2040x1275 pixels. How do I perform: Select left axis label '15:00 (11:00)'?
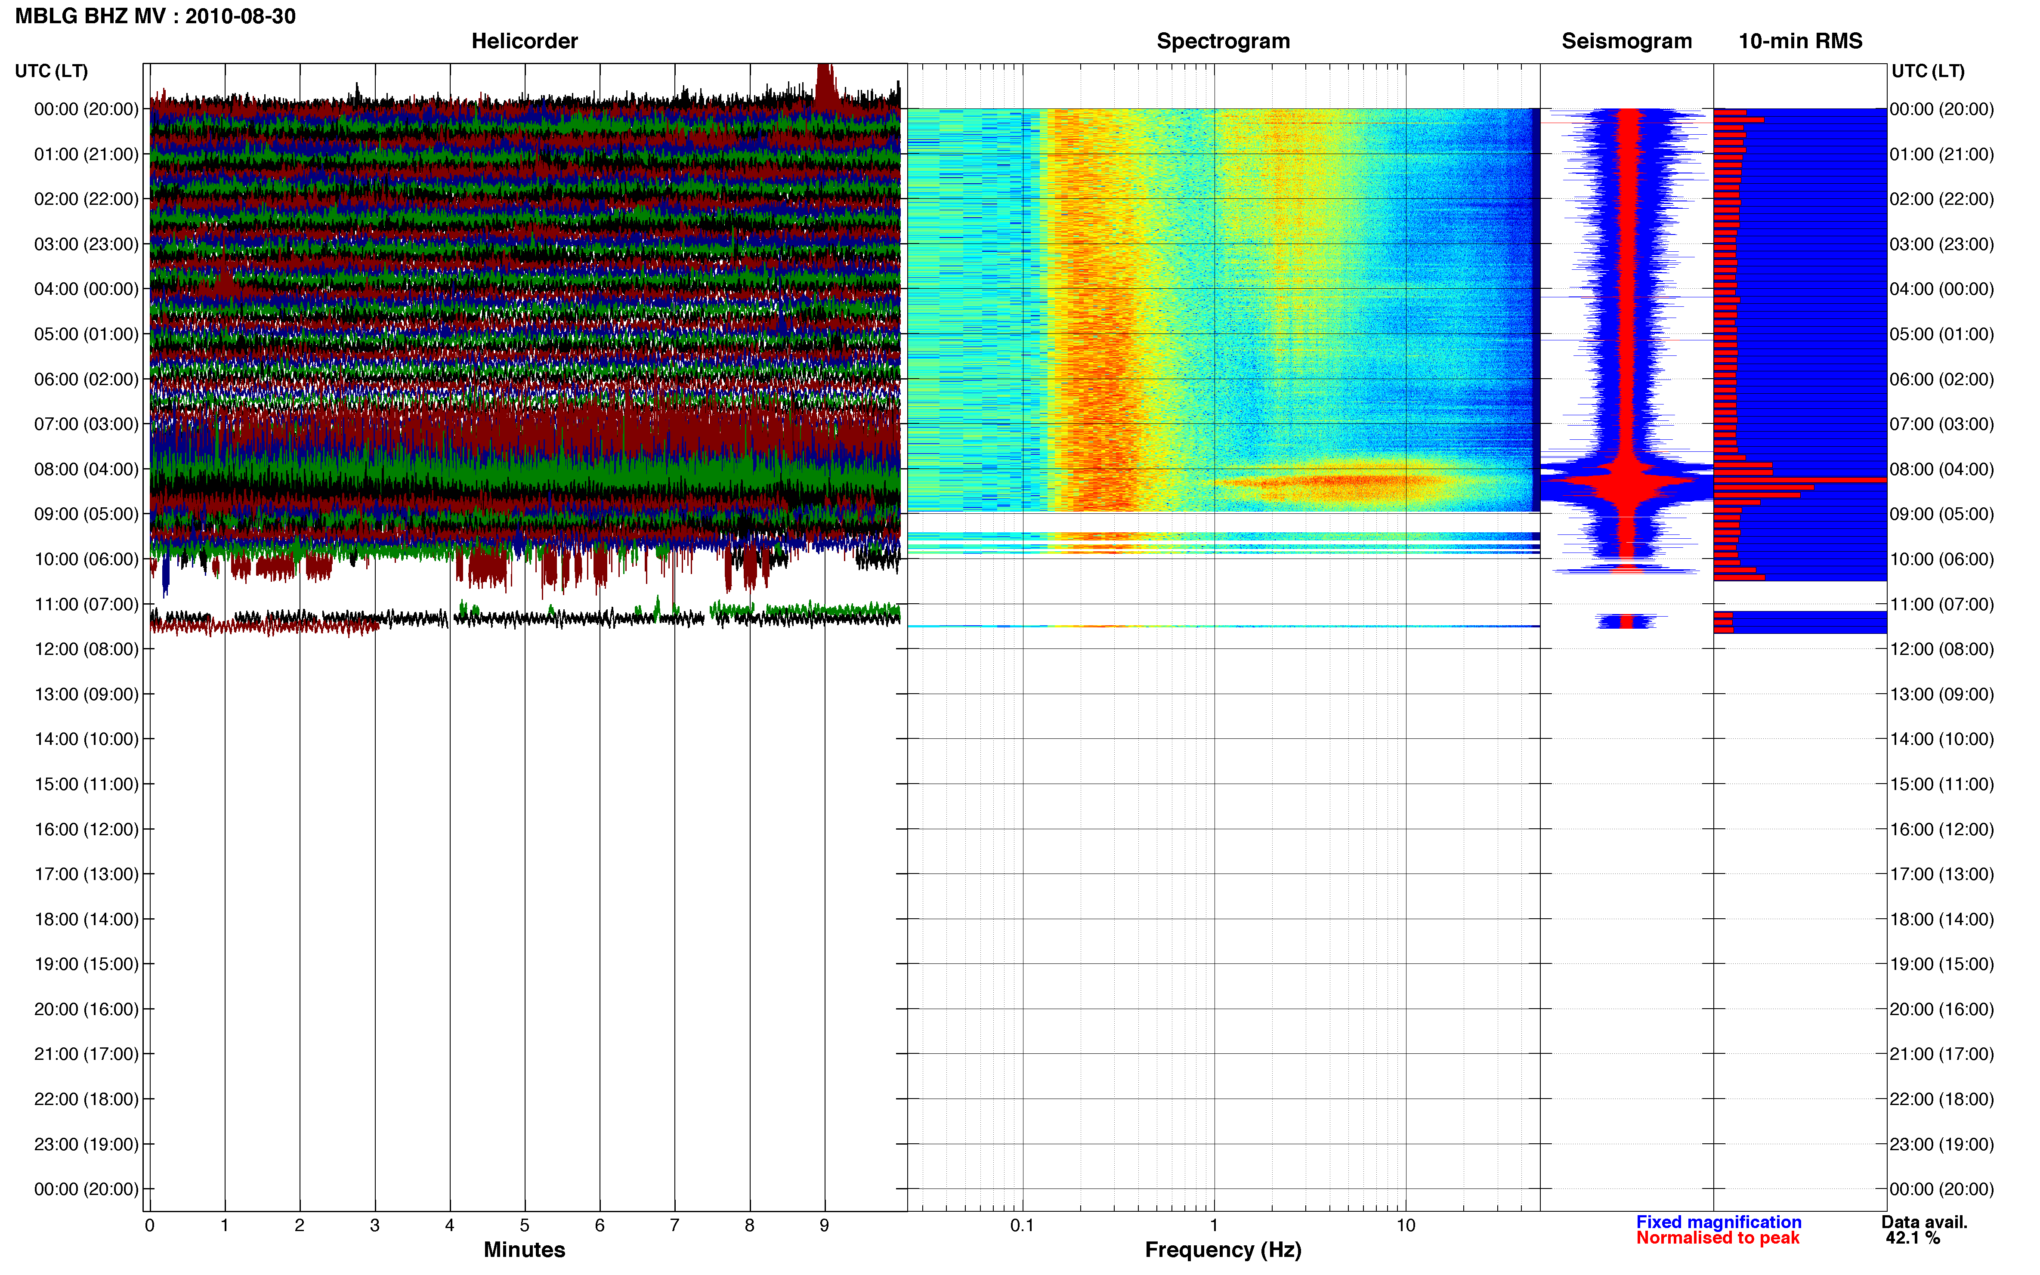tap(86, 784)
